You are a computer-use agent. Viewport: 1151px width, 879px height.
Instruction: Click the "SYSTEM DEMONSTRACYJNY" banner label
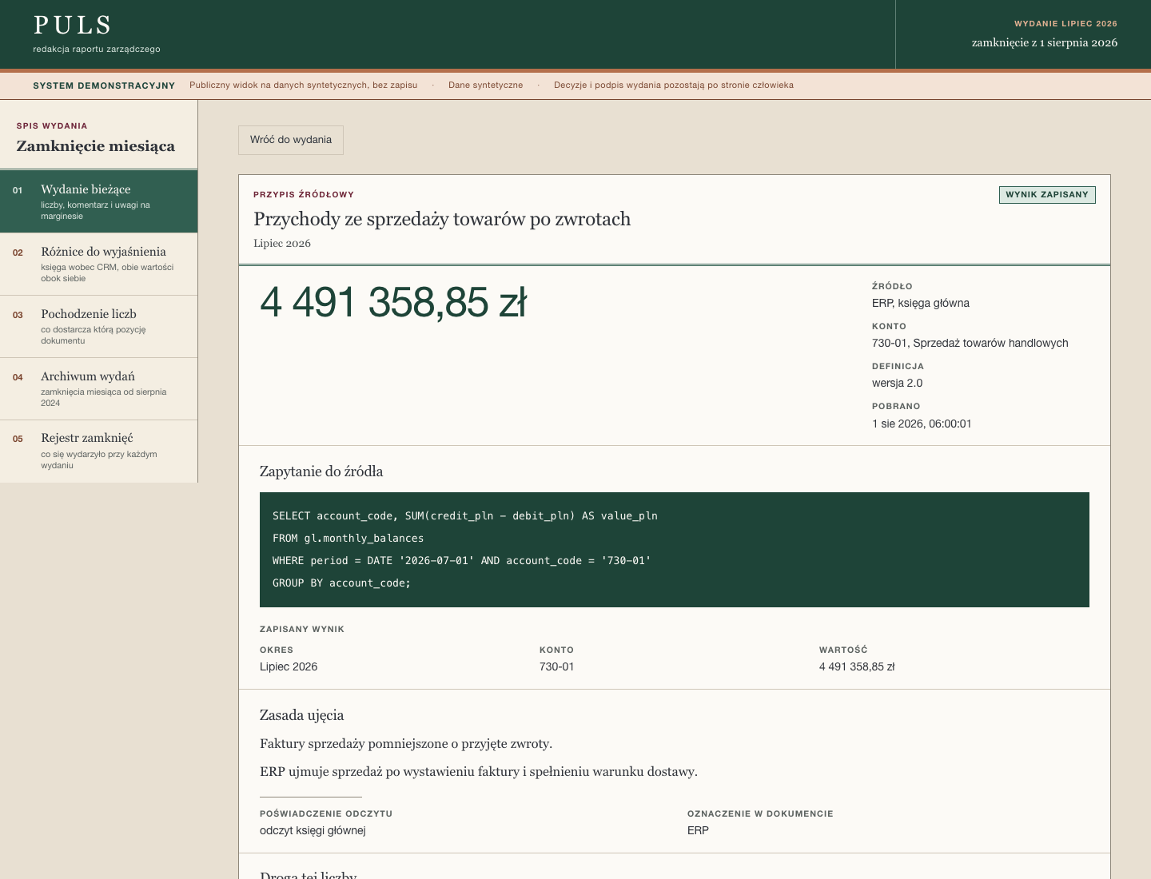[x=104, y=86]
